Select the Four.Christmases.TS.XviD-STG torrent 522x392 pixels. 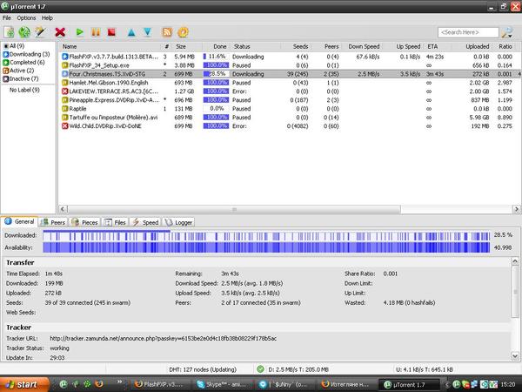click(290, 74)
